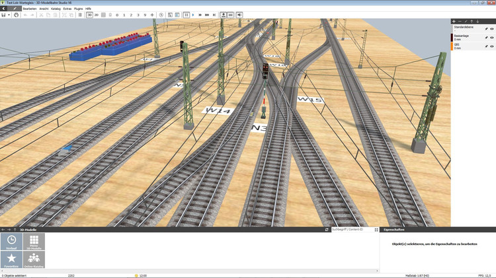Toggle visibility of Basisanlage layer
The width and height of the screenshot is (496, 278).
coord(492,38)
